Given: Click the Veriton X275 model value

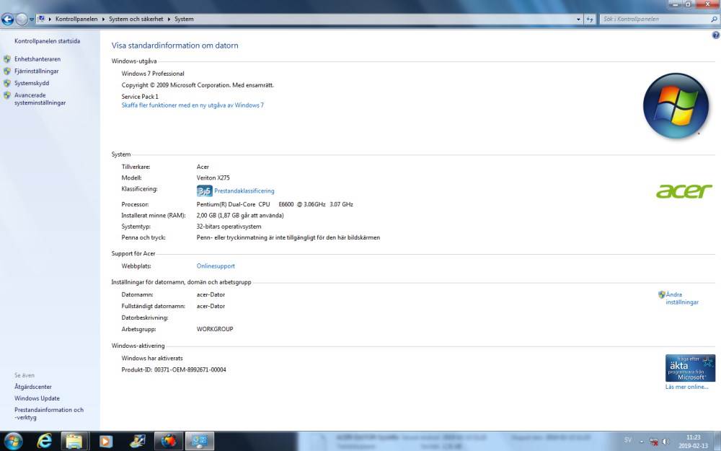Looking at the screenshot, I should coord(213,178).
